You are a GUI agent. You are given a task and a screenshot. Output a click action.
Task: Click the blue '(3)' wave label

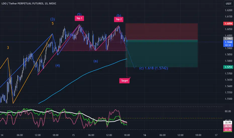[52, 19]
